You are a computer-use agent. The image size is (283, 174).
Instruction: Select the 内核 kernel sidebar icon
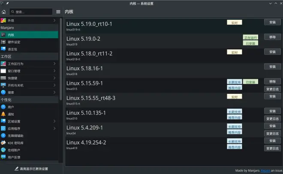coord(3,35)
